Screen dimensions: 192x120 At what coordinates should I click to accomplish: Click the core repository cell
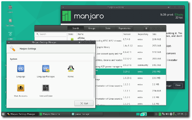pos(140,59)
